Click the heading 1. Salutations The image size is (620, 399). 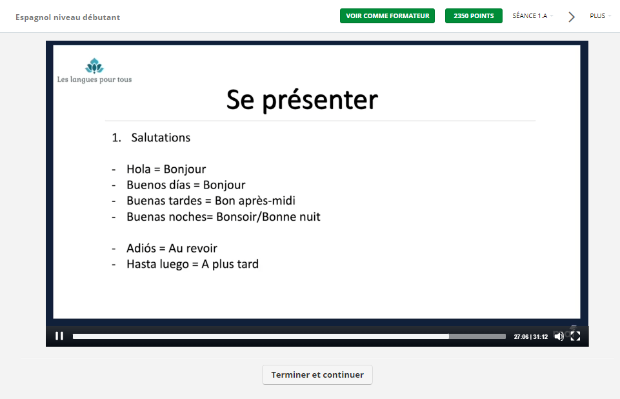coord(151,138)
